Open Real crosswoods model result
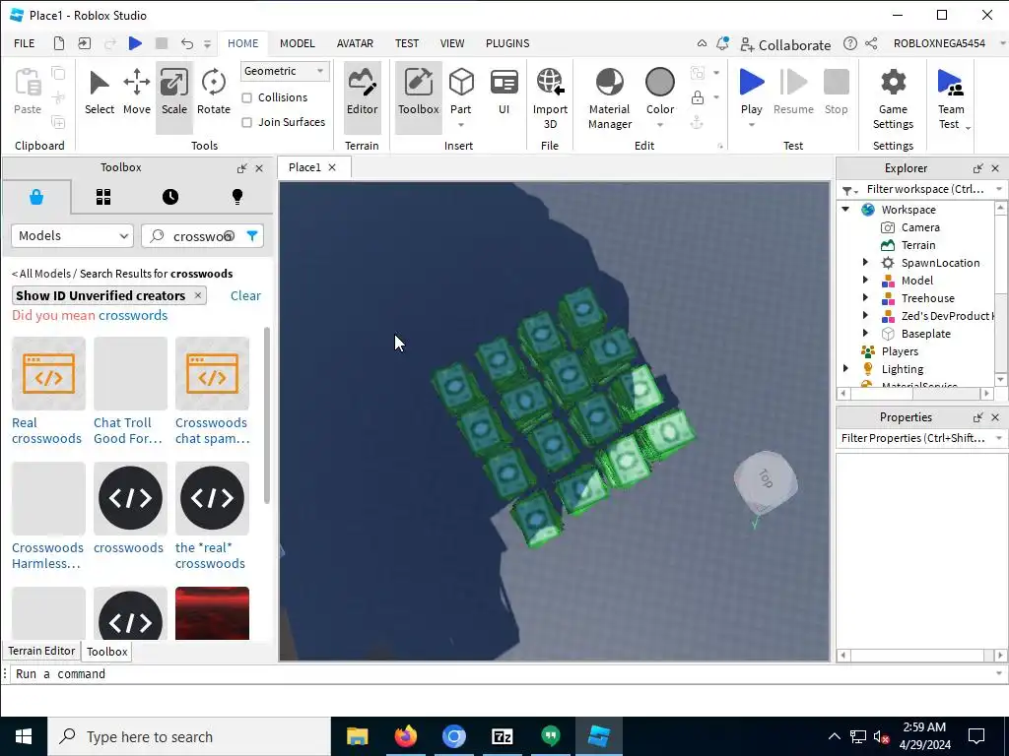 [x=48, y=391]
